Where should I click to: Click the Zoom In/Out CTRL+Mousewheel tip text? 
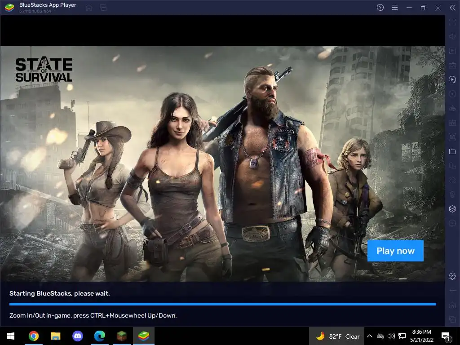point(93,316)
